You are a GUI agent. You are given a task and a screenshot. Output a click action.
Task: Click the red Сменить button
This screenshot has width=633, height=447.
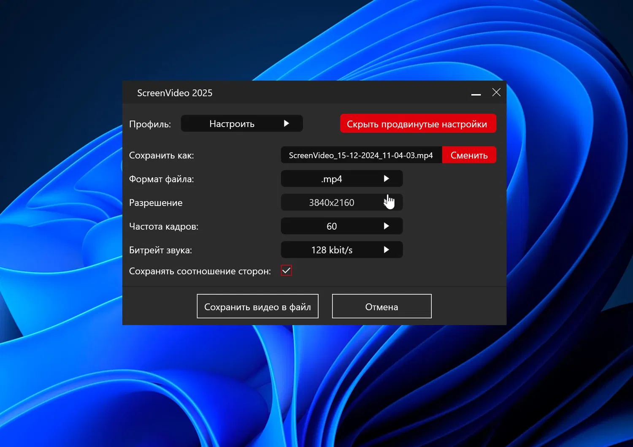[x=469, y=155]
